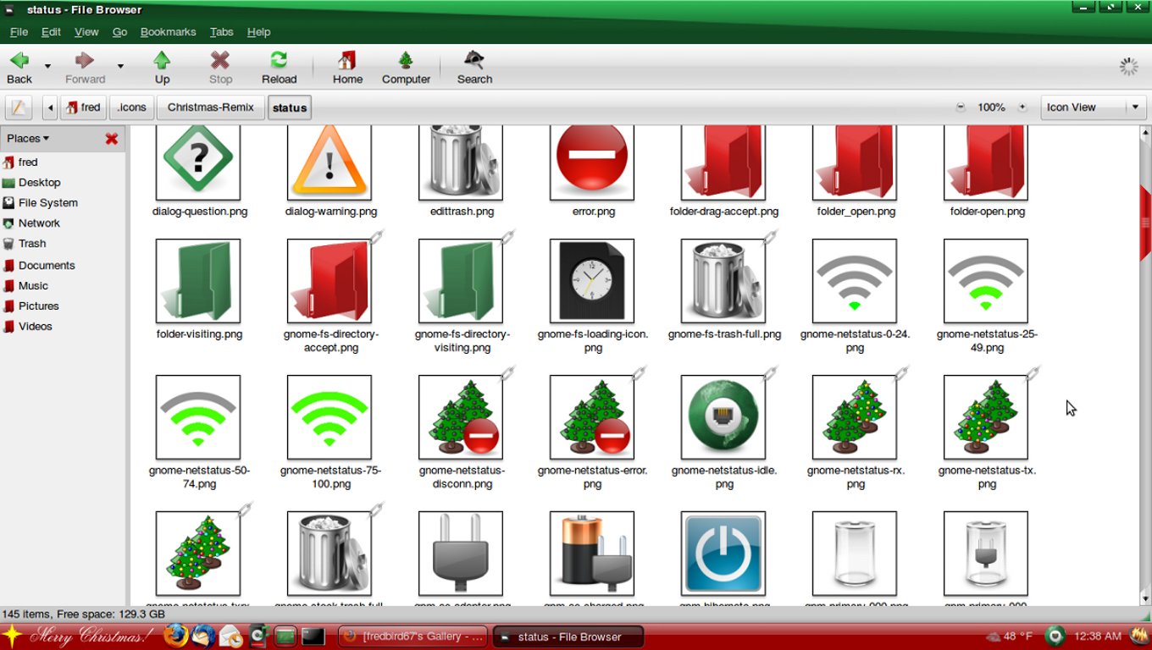Image resolution: width=1152 pixels, height=650 pixels.
Task: Select the folder_open.png icon
Action: (x=855, y=162)
